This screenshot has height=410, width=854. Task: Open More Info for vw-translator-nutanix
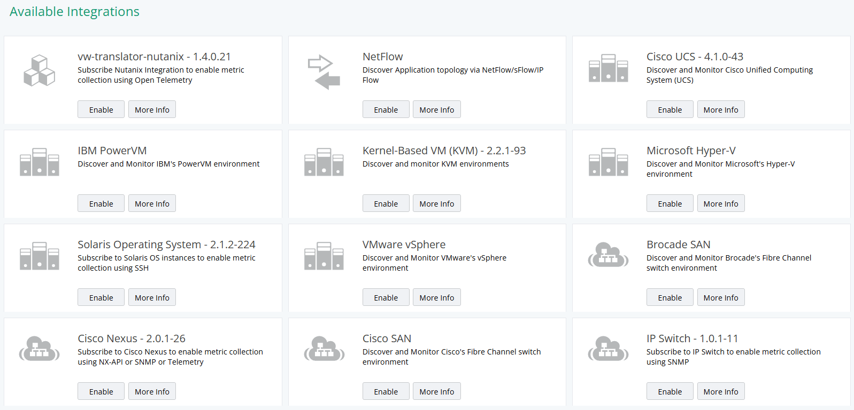coord(152,109)
